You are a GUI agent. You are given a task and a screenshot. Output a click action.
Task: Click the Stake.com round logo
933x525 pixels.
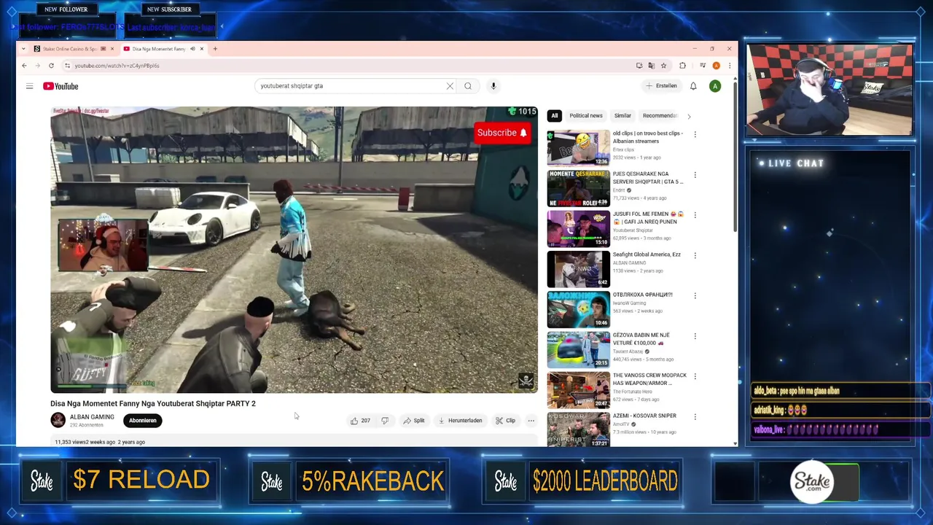(x=812, y=481)
